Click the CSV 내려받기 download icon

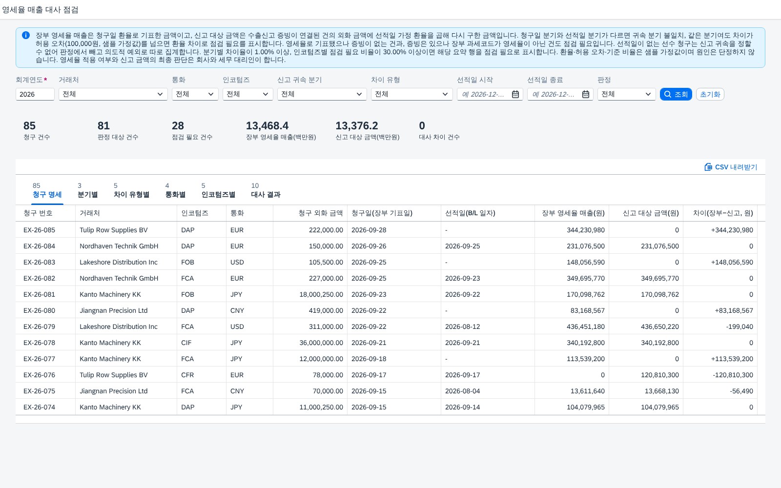(x=708, y=167)
